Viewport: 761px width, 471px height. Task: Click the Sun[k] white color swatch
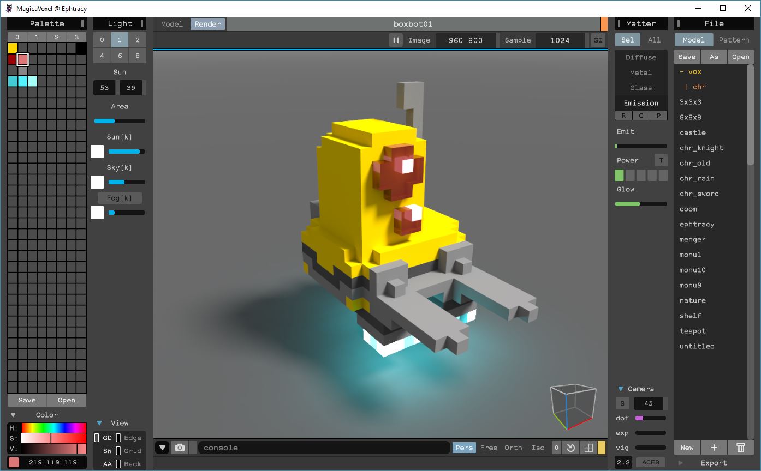coord(97,152)
